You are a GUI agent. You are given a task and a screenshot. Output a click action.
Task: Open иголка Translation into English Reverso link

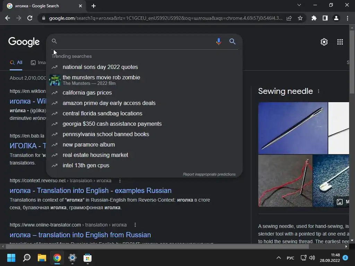(90, 190)
